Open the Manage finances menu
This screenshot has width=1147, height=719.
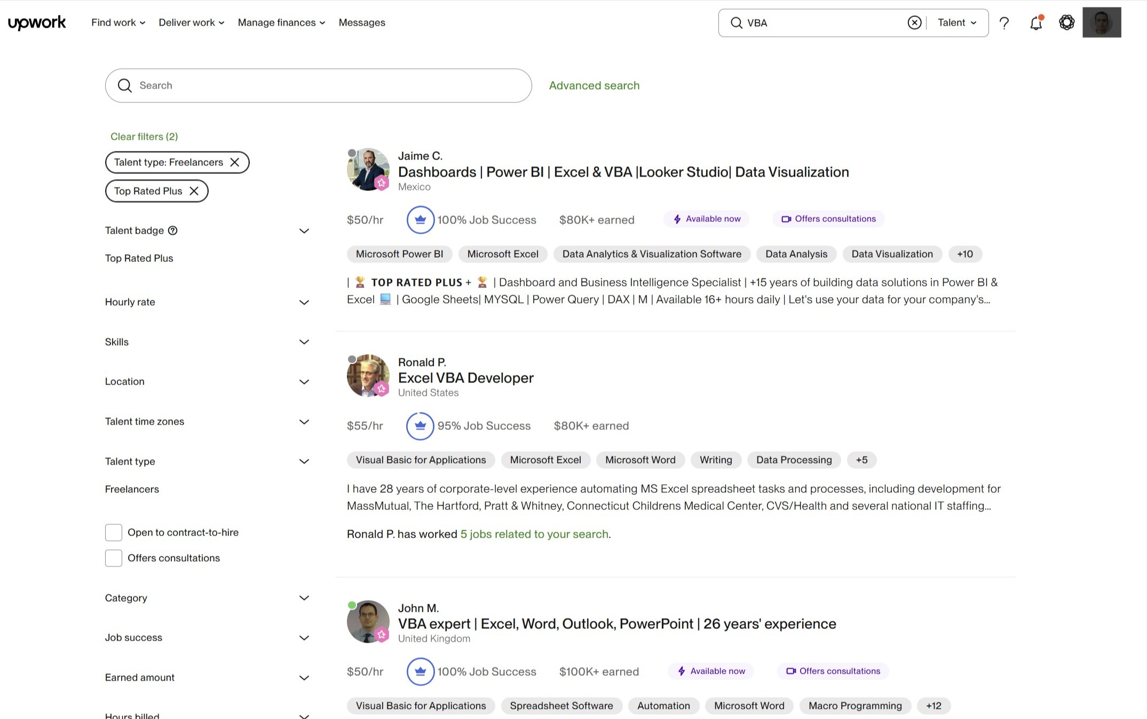pyautogui.click(x=281, y=22)
